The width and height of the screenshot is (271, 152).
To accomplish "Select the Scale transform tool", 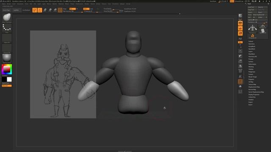I will [50, 10].
